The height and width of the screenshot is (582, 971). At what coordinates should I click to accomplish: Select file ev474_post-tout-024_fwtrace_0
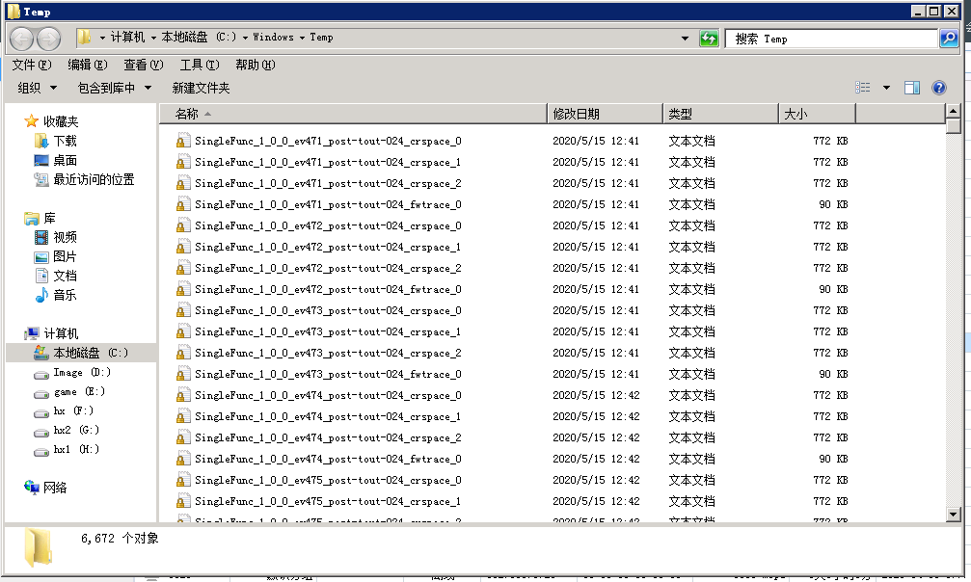(x=328, y=459)
